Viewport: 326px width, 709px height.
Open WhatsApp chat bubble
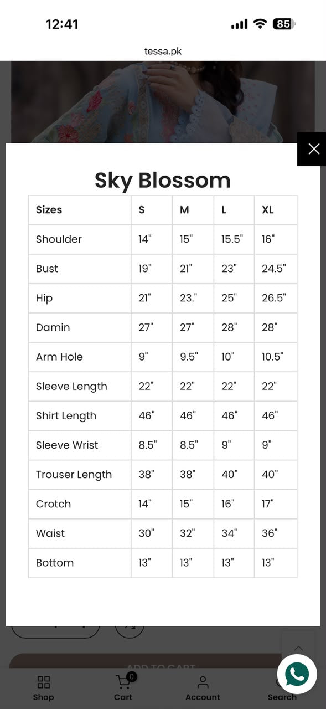[x=297, y=674]
